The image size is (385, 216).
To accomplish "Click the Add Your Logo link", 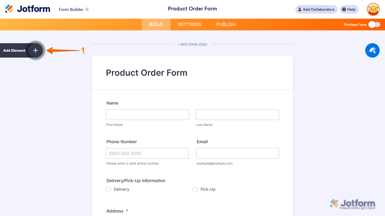I will [x=192, y=45].
